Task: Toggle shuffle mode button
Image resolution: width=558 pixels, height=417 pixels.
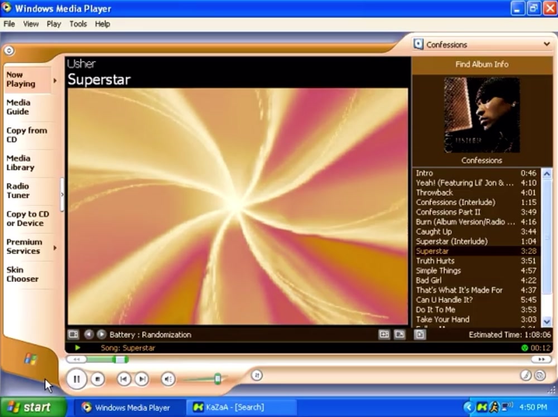Action: tap(257, 375)
